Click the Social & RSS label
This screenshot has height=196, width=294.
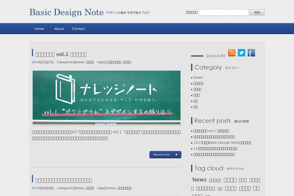[x=216, y=56]
